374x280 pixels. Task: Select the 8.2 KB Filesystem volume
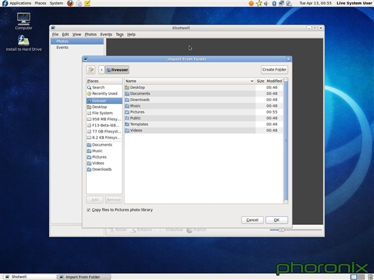pyautogui.click(x=104, y=138)
